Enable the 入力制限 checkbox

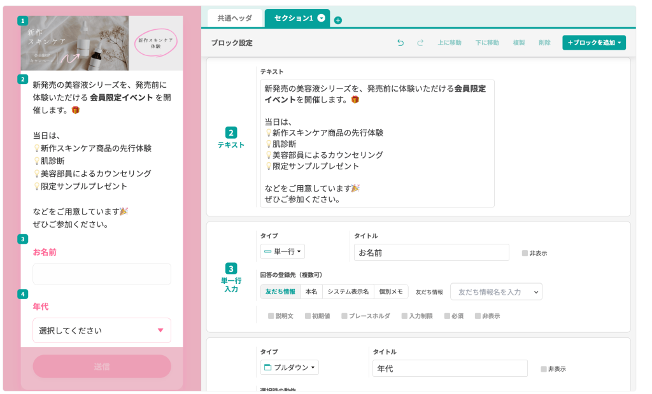tap(404, 316)
